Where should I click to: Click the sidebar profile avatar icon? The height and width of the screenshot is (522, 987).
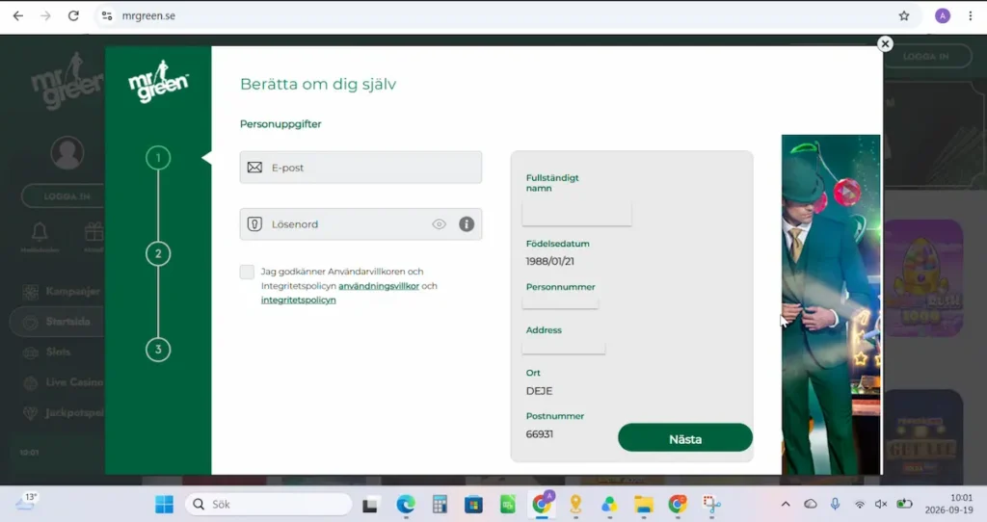pyautogui.click(x=67, y=153)
